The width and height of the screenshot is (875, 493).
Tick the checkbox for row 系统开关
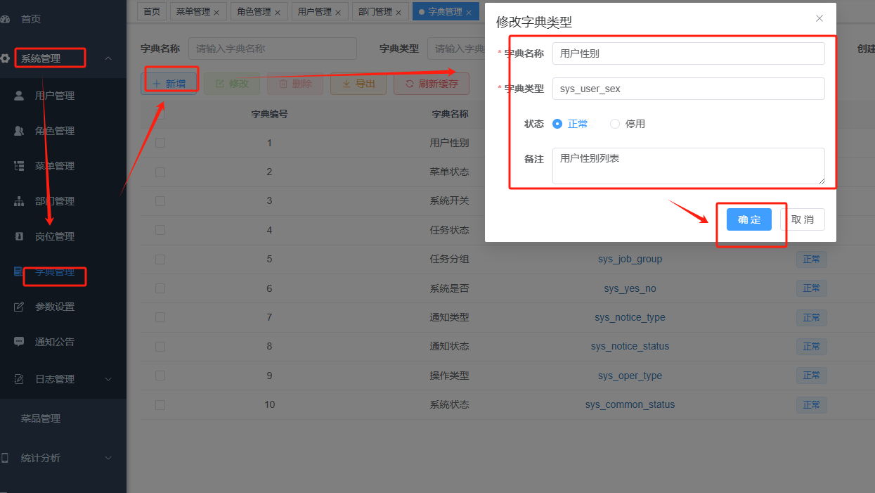(160, 200)
